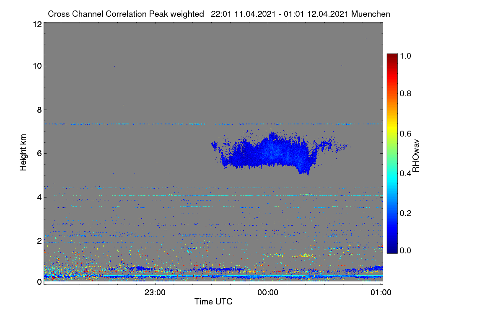Screen dimensions: 503x335
Task: Click the colorbar value '0.0'
Action: pyautogui.click(x=406, y=250)
